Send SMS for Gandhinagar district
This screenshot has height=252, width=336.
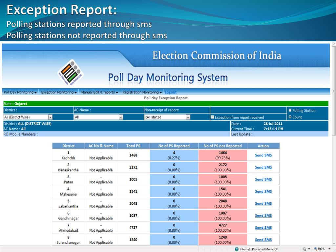pos(263,216)
